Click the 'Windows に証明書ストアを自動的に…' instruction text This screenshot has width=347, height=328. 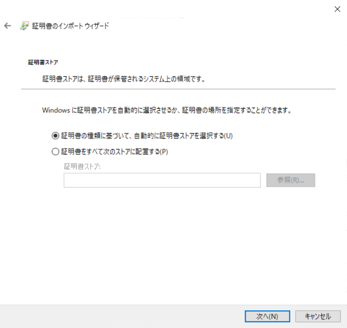(x=166, y=110)
